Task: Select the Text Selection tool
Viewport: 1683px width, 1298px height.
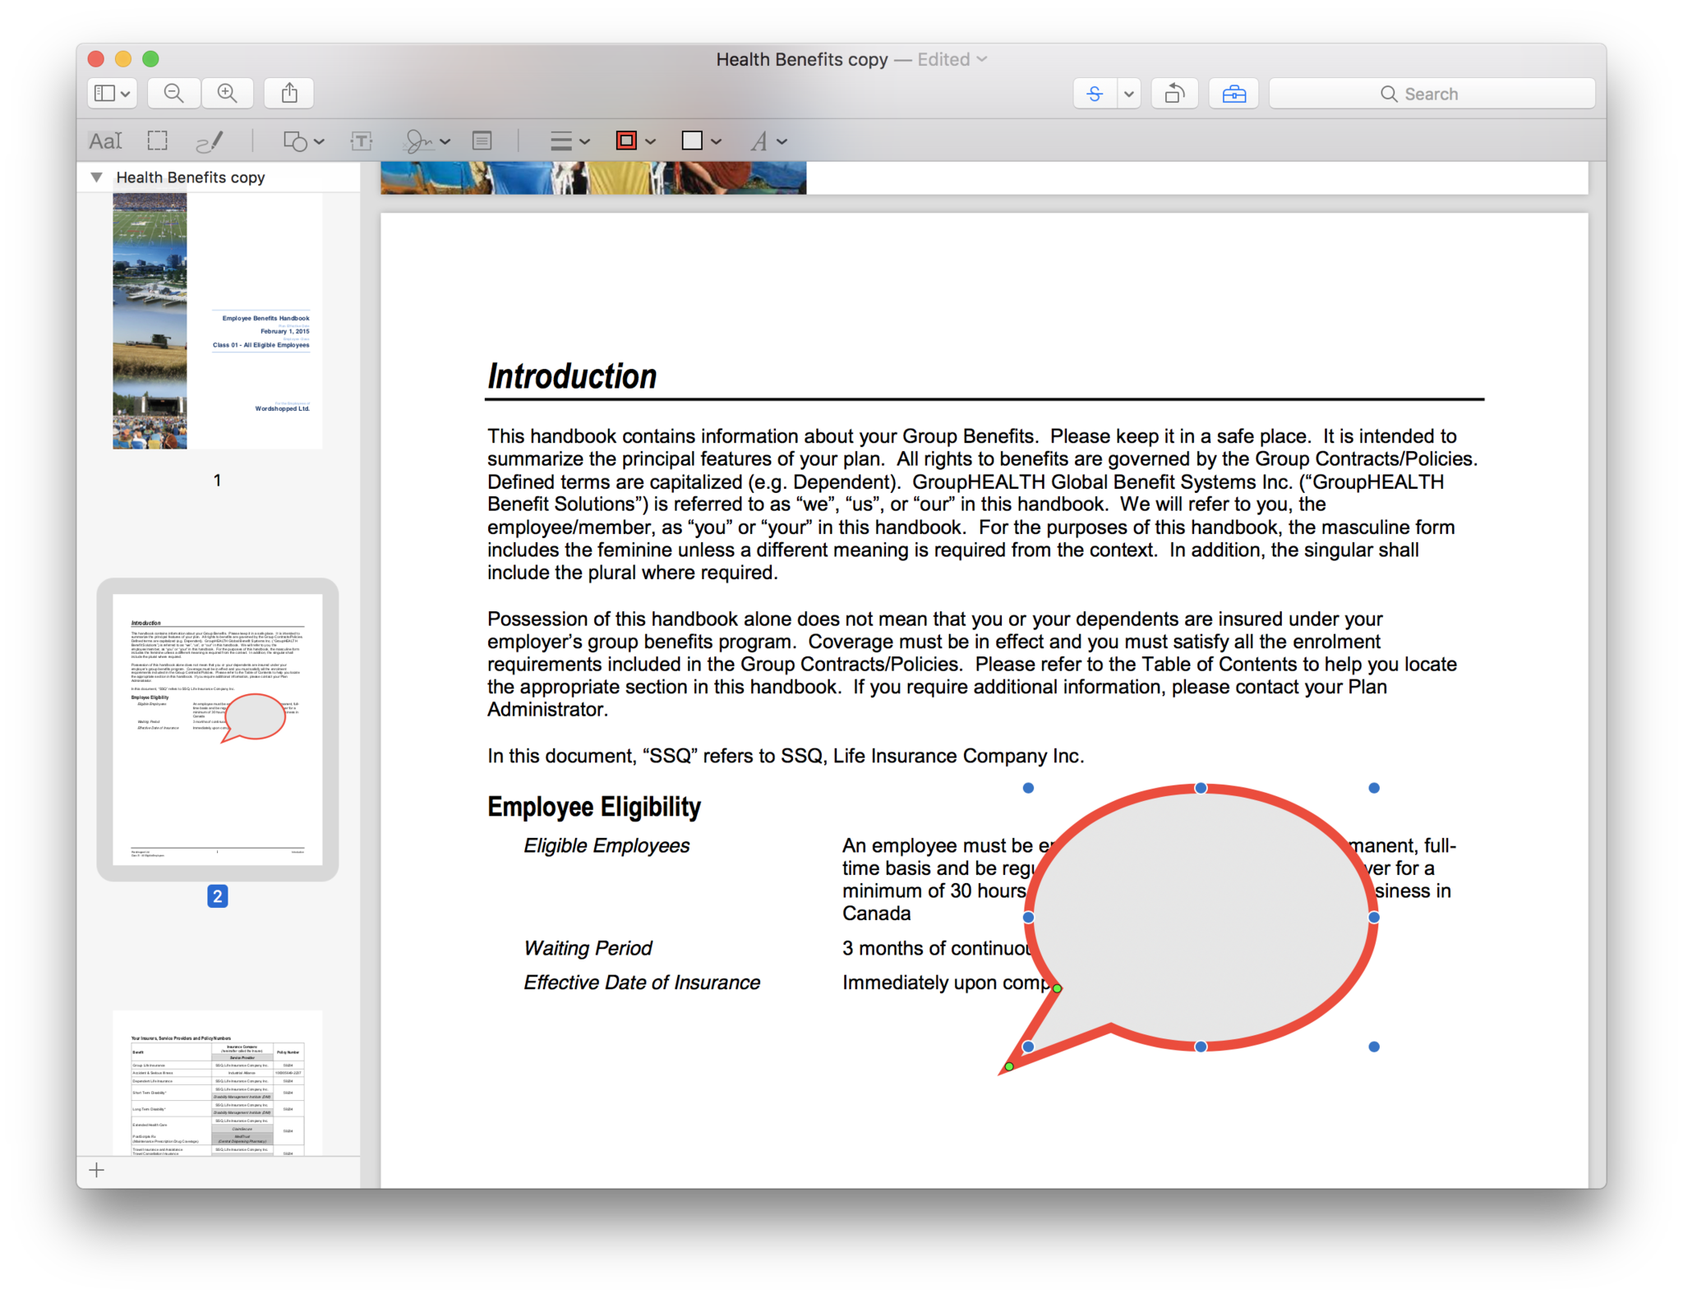Action: pyautogui.click(x=105, y=141)
